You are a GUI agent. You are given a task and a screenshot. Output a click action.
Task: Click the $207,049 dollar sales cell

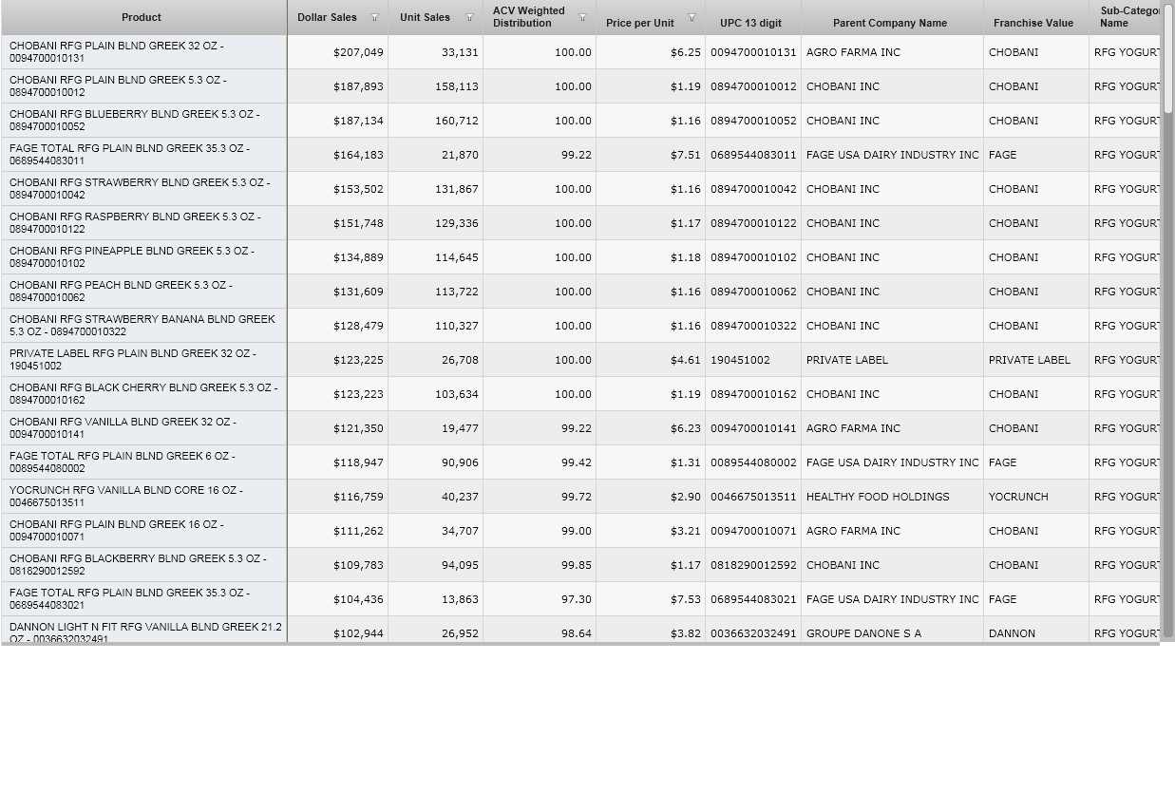coord(358,52)
